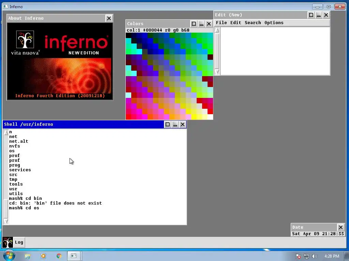Minimize the Shell window
Screen dimensions: 349x261
tap(175, 124)
